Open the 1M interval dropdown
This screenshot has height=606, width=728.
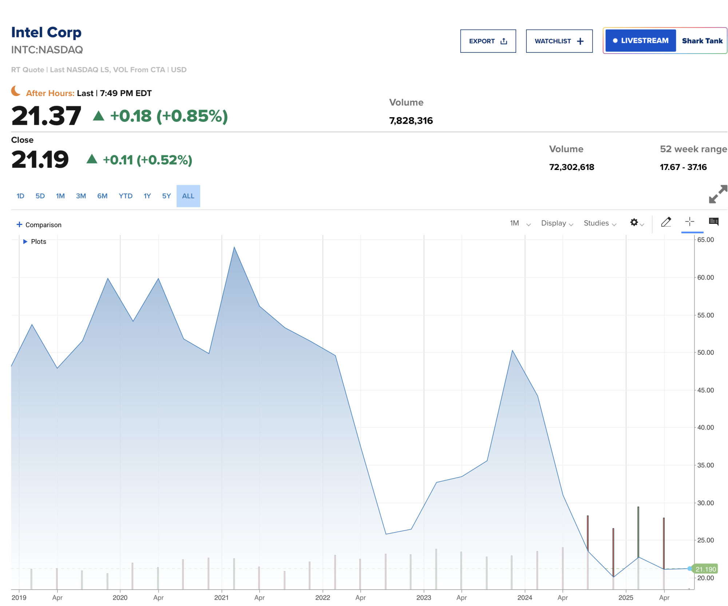point(520,223)
